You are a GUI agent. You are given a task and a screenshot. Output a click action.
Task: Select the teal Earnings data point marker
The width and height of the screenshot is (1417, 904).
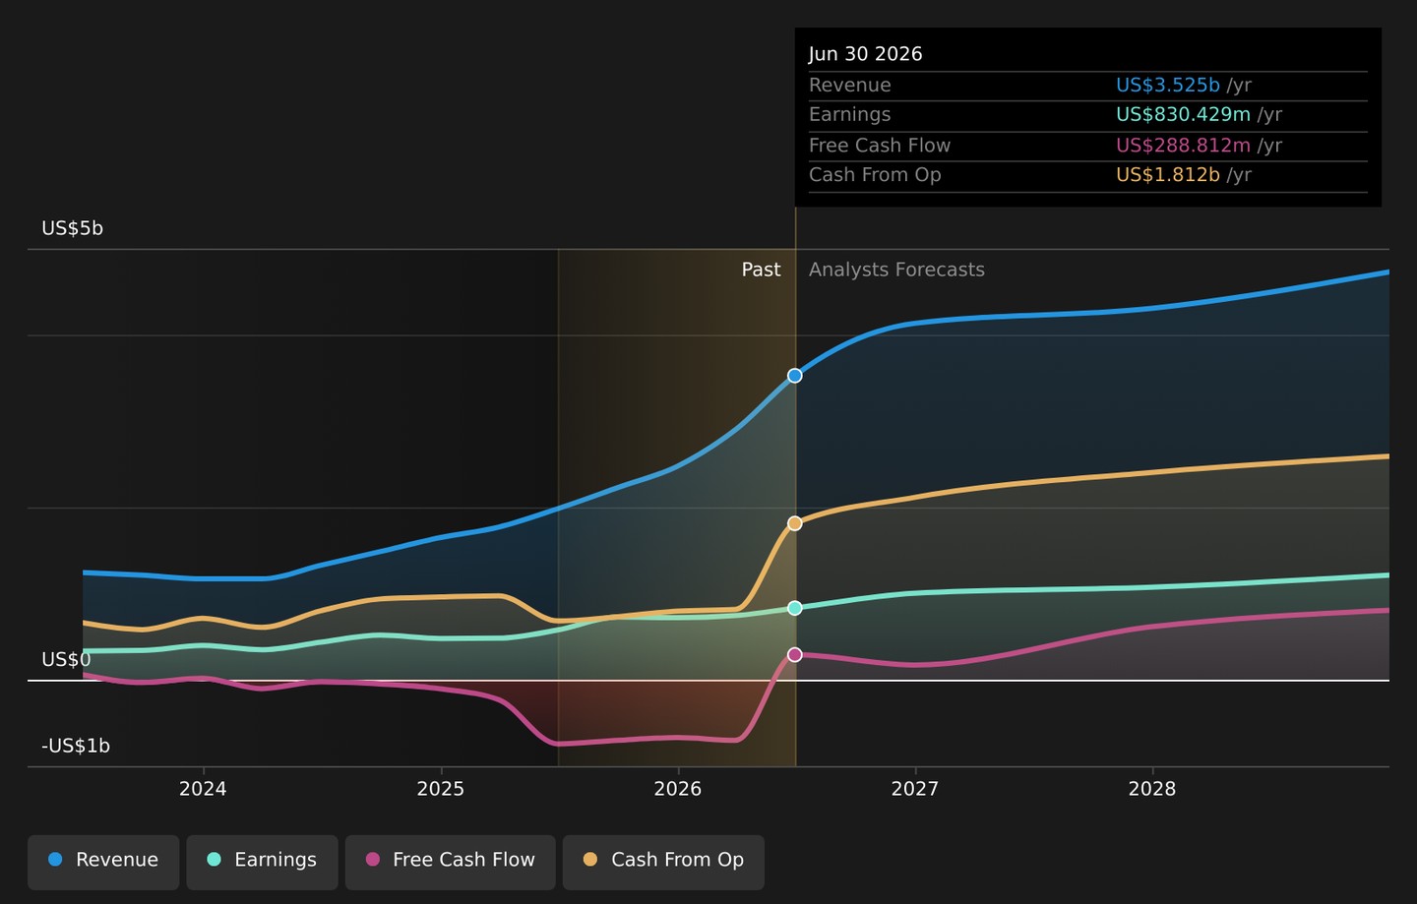click(x=795, y=608)
